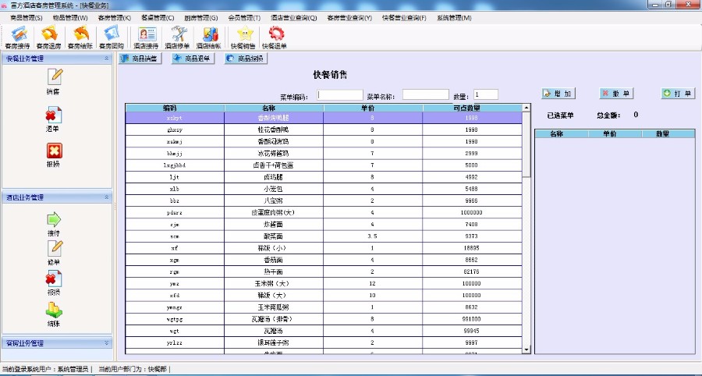Screen dimensions: 702x376
Task: Collapse the 酒店业务管理 panel
Action: click(107, 197)
